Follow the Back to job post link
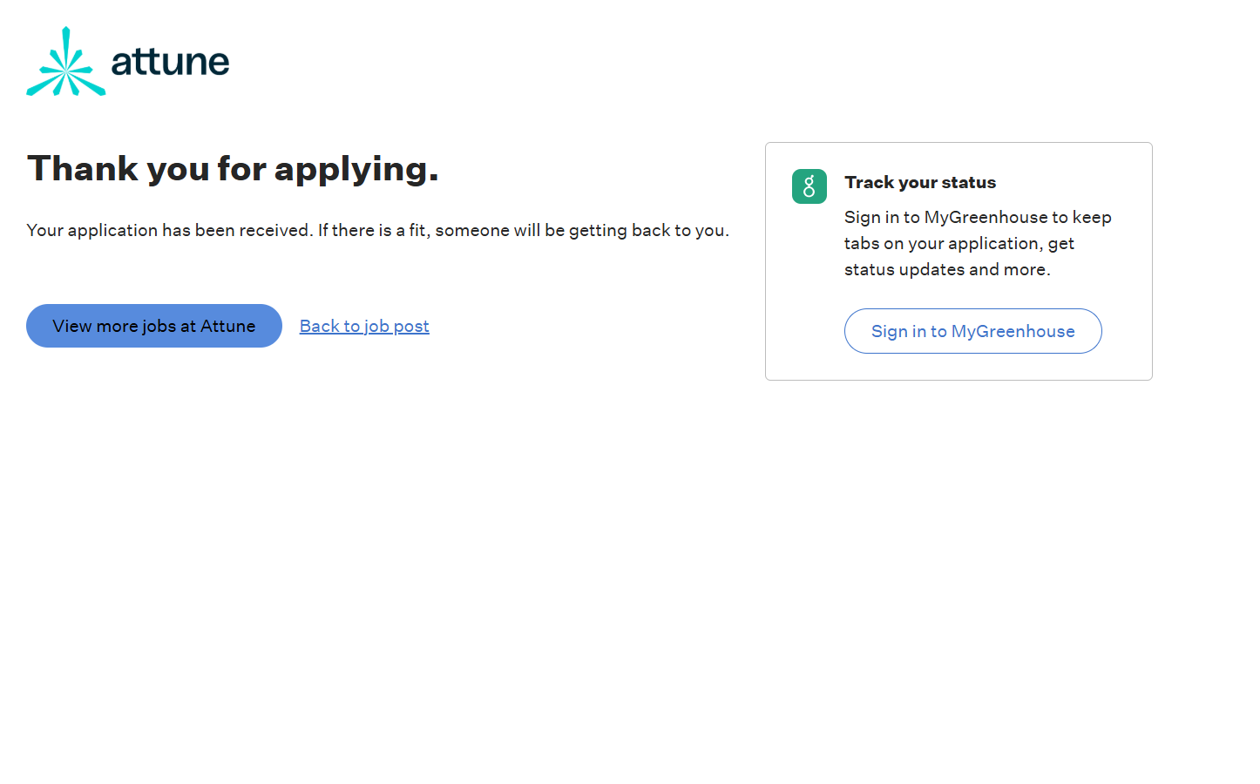 tap(364, 326)
